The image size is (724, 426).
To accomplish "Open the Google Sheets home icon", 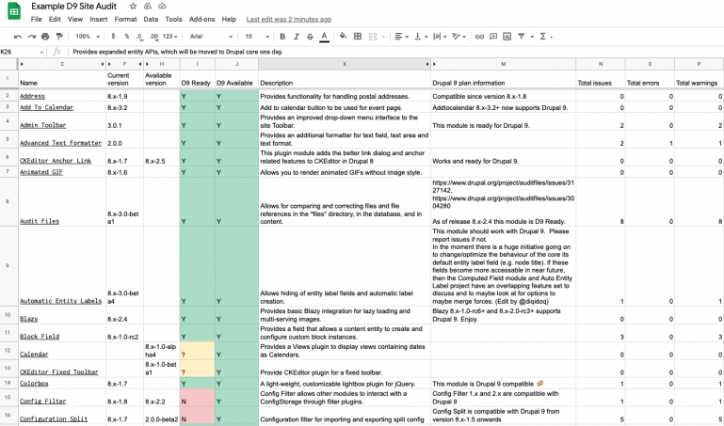I will point(14,12).
